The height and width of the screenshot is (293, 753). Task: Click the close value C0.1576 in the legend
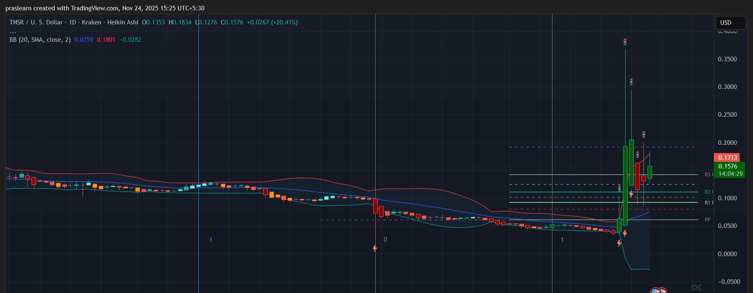(x=232, y=22)
